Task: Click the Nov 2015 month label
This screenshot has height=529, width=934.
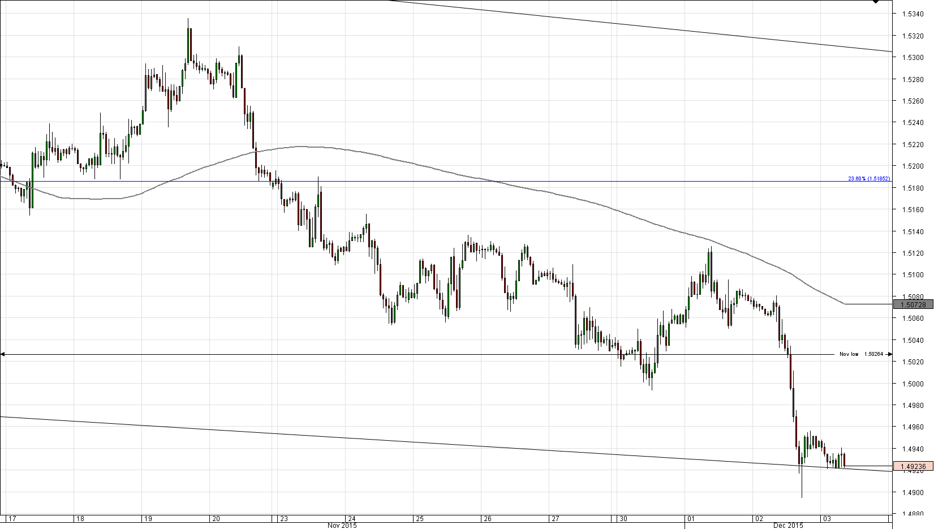Action: (342, 526)
